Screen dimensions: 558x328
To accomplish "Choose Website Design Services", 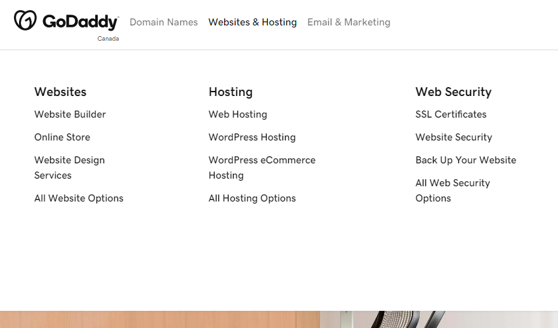I will tap(70, 168).
